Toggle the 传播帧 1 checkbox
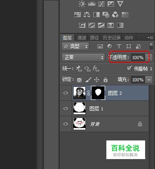 coord(129,69)
